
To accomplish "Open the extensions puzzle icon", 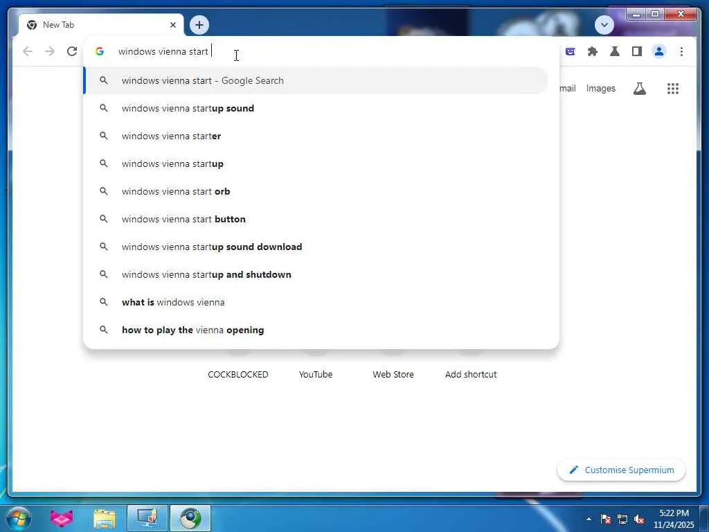I will (593, 51).
